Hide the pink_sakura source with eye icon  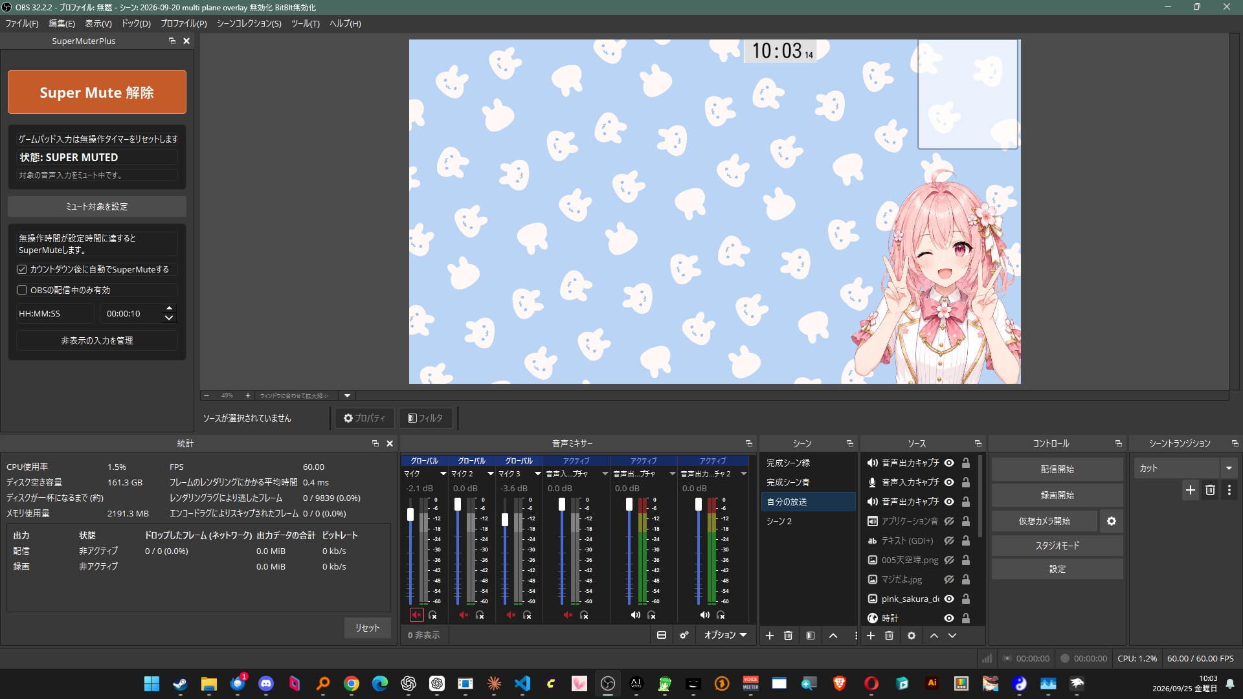[x=949, y=599]
